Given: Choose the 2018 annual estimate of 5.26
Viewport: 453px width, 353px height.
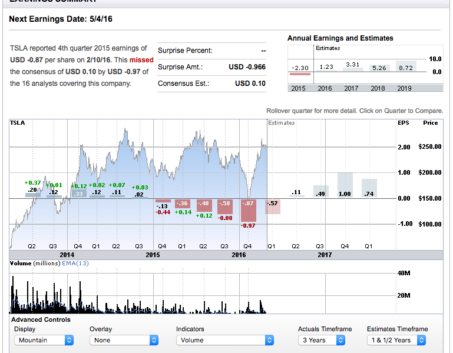Looking at the screenshot, I should point(379,68).
